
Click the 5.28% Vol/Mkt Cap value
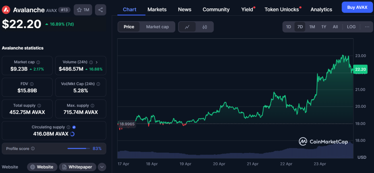click(x=81, y=91)
